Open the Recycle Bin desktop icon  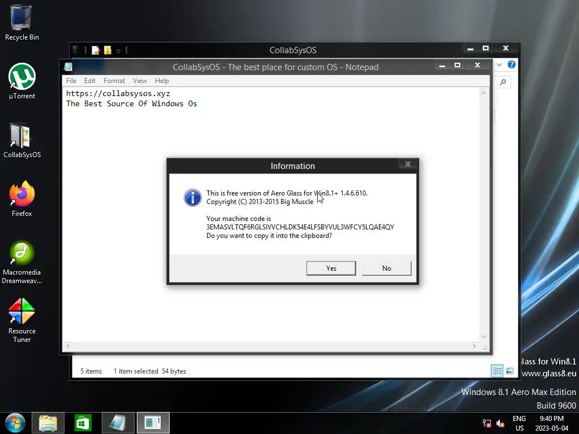(21, 22)
